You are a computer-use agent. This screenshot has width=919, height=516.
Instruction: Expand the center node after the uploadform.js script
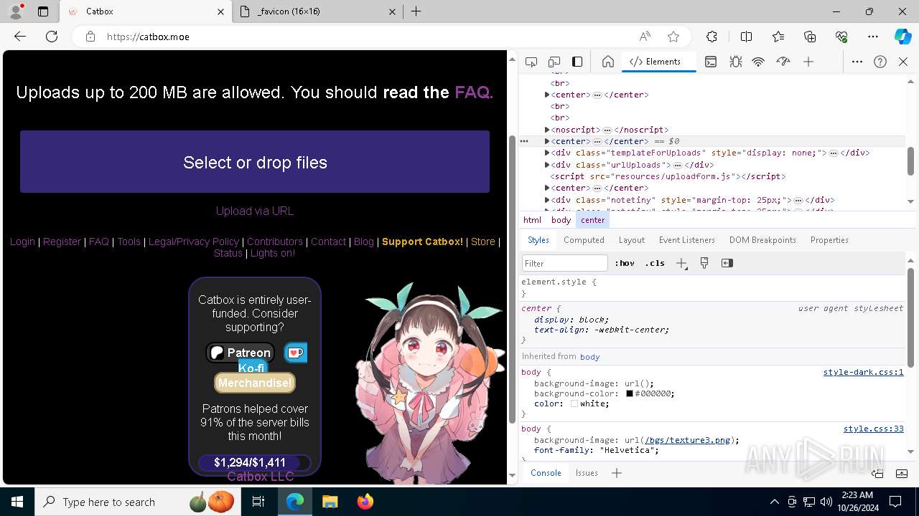coord(547,188)
